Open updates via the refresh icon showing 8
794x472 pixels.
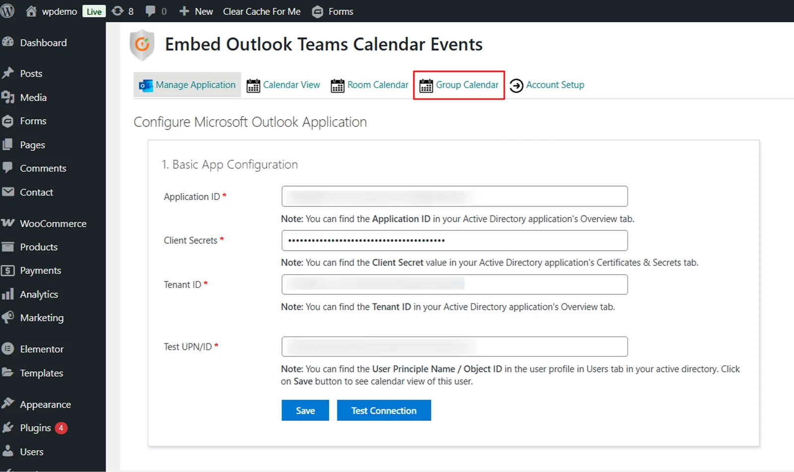coord(117,11)
